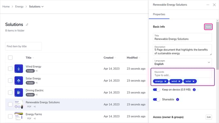219x123 pixels.
Task: Open the Driving Electric folder icon
Action: [19, 92]
